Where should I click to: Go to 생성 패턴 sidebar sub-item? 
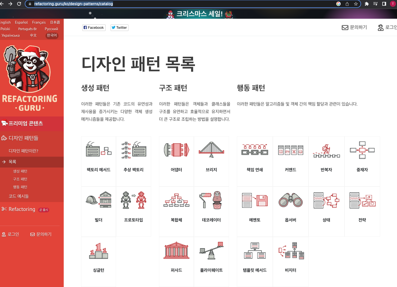[x=20, y=171]
